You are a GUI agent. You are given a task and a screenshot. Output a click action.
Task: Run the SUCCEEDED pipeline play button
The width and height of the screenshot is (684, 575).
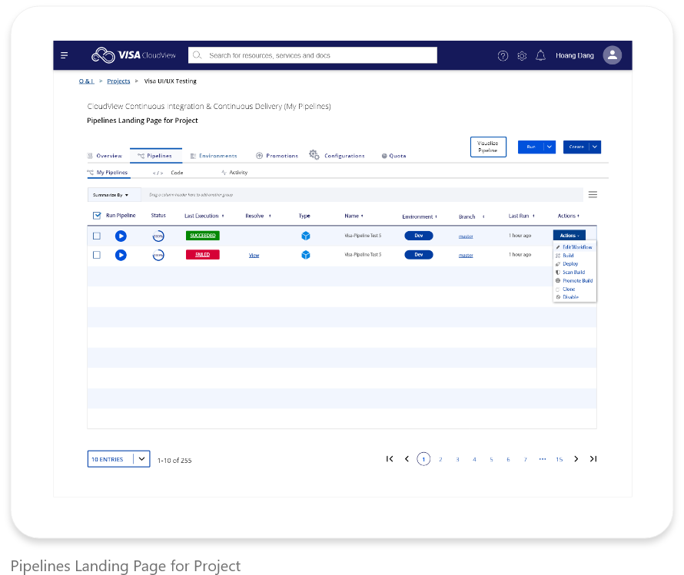click(x=121, y=236)
